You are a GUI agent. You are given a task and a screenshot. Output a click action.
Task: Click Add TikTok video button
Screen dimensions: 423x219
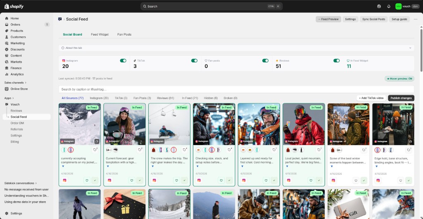tap(371, 98)
